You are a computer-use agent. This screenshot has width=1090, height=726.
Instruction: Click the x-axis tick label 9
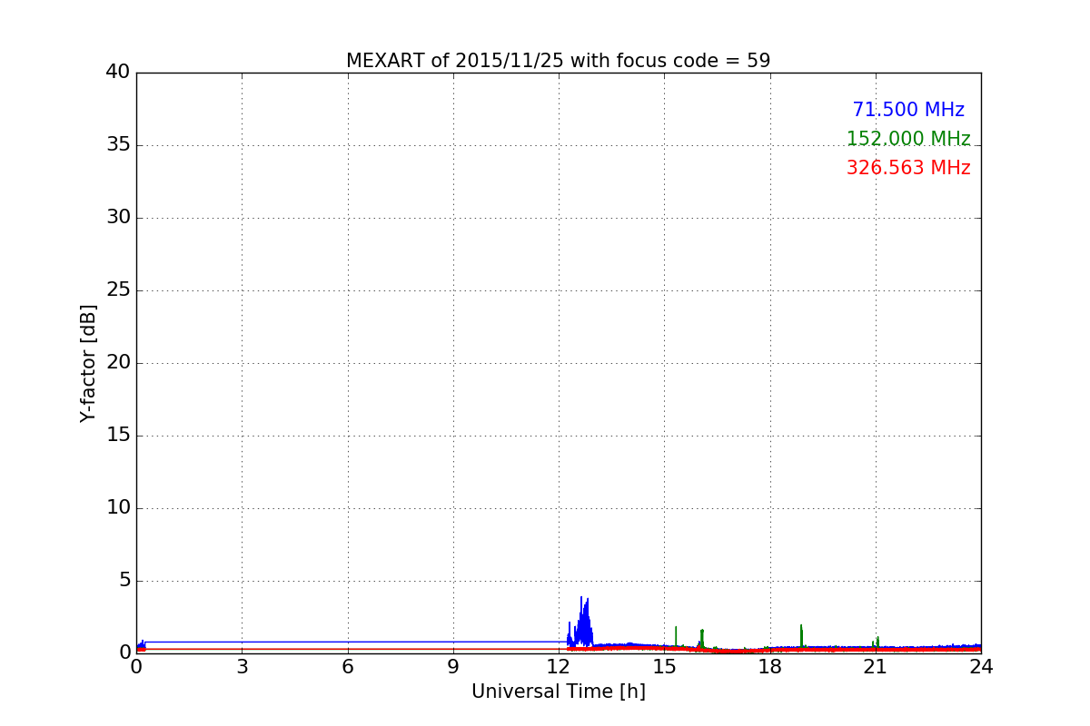(x=453, y=667)
